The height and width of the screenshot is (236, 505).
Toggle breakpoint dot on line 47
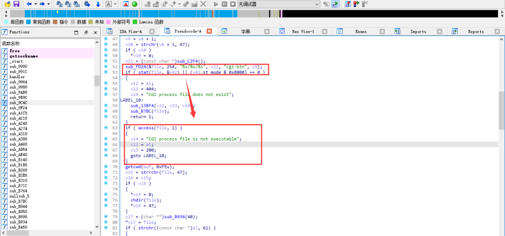(x=106, y=39)
